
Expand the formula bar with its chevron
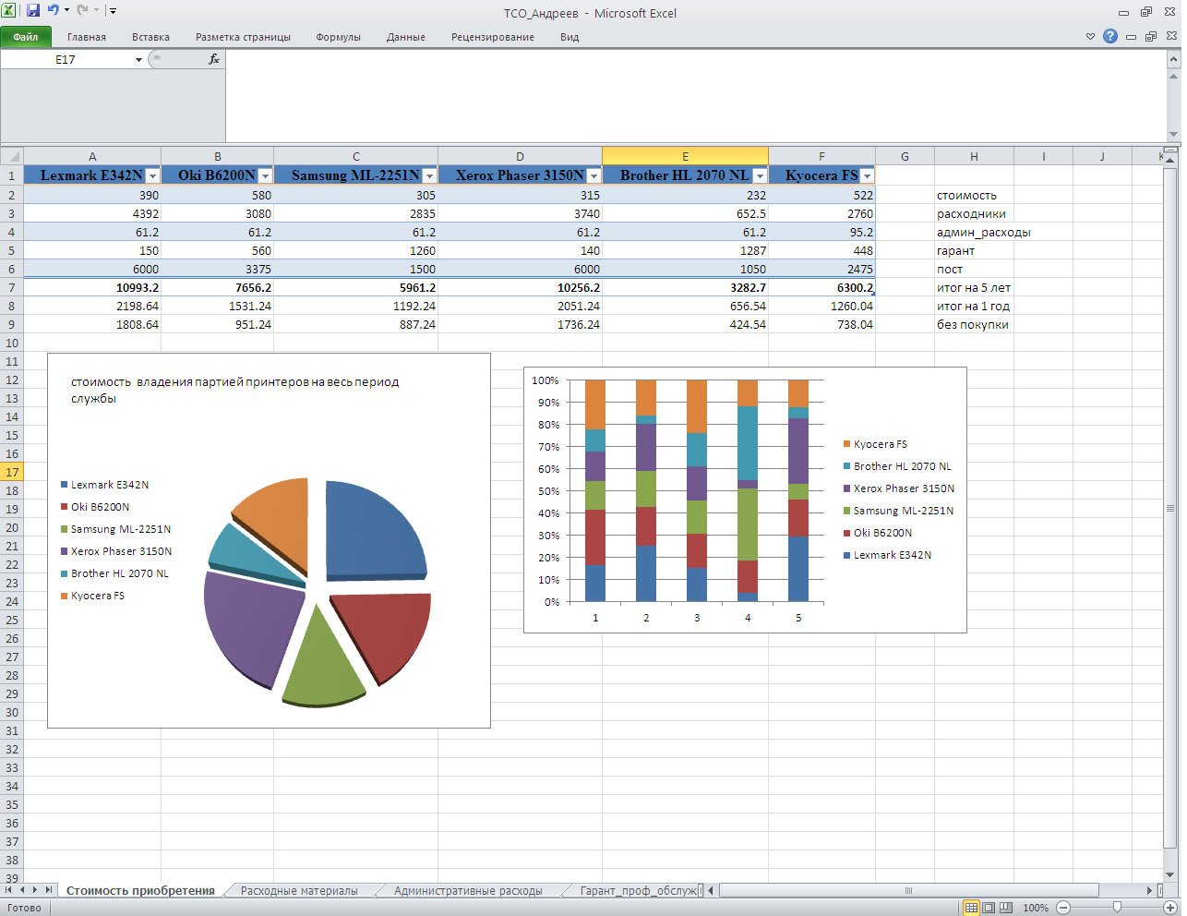pos(1173,59)
